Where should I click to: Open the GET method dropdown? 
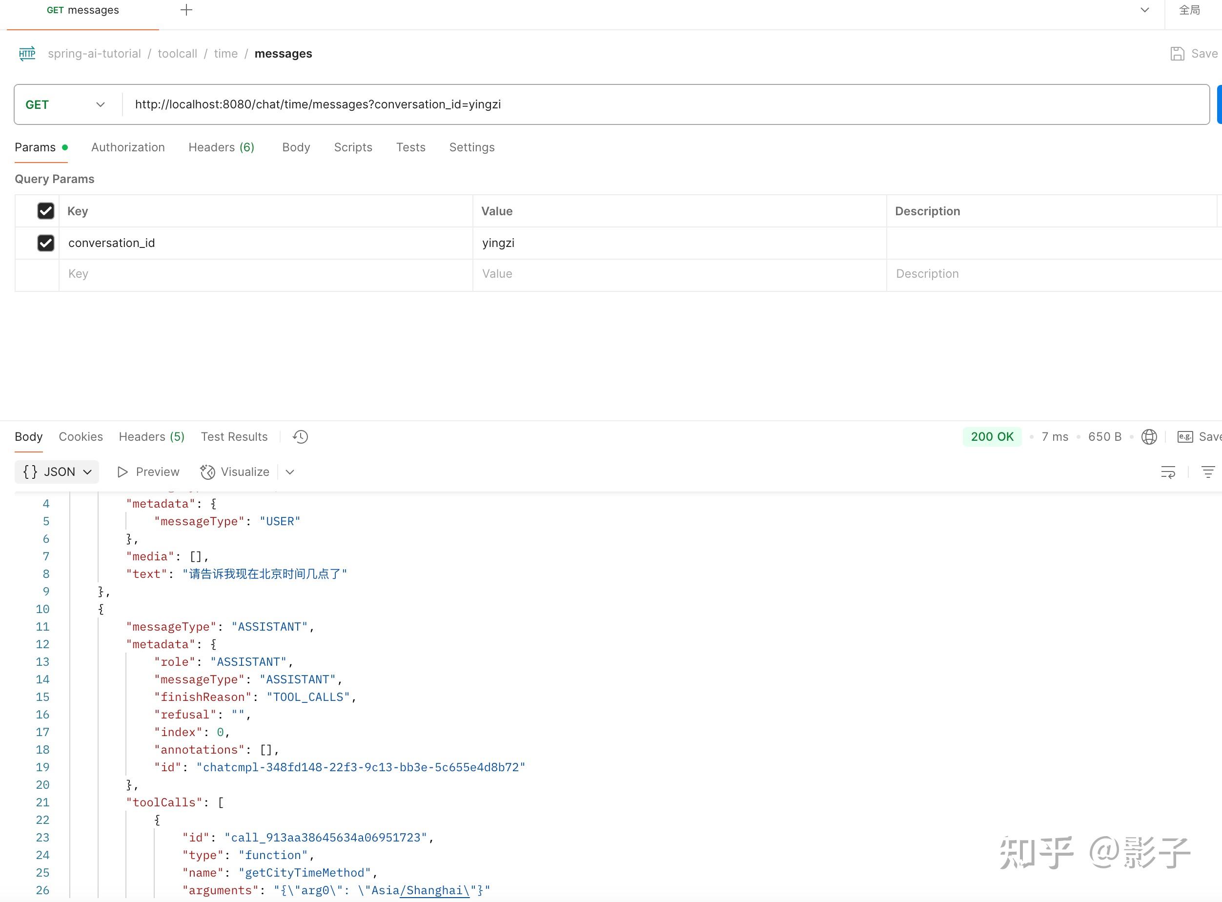tap(65, 105)
